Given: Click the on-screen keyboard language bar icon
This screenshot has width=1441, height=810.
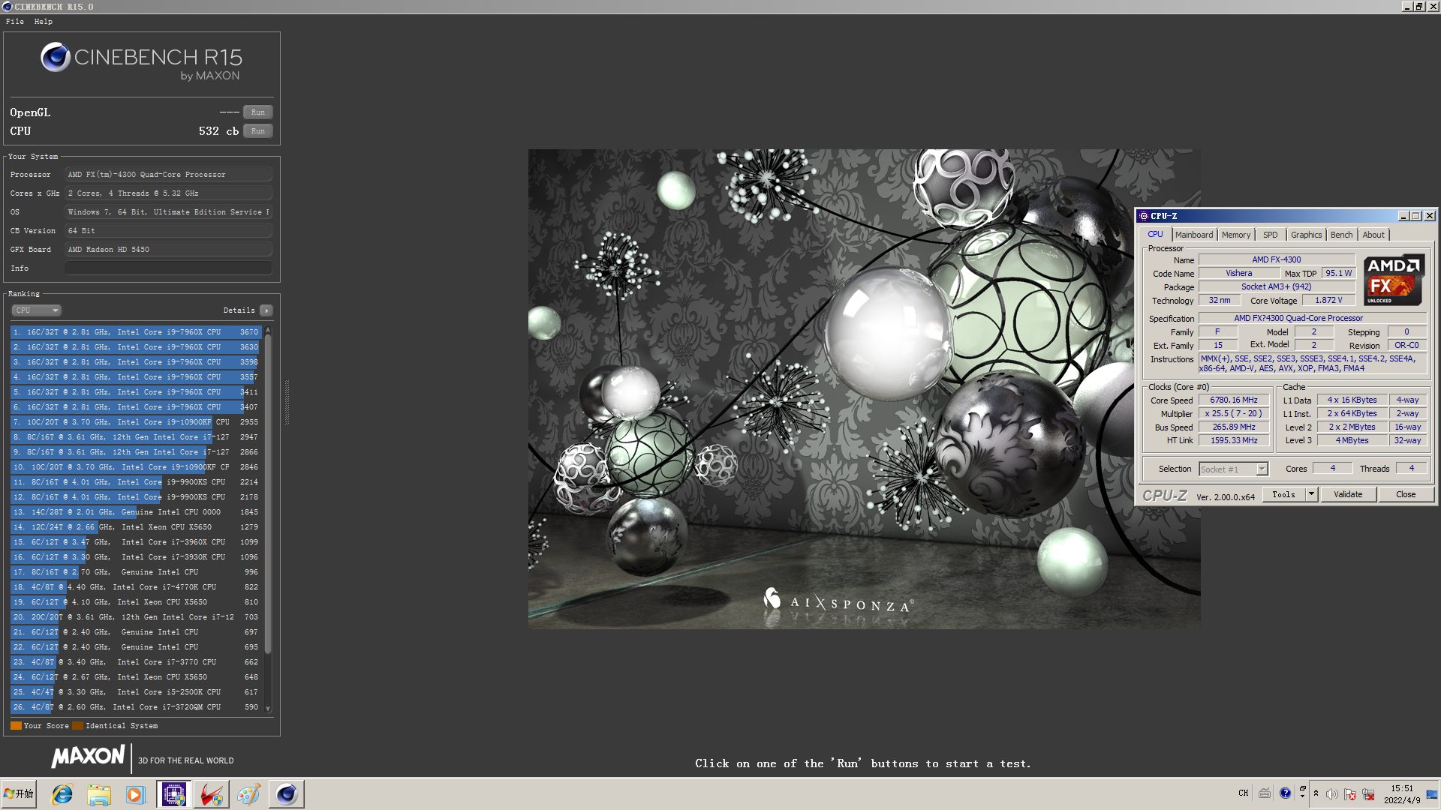Looking at the screenshot, I should (1265, 793).
